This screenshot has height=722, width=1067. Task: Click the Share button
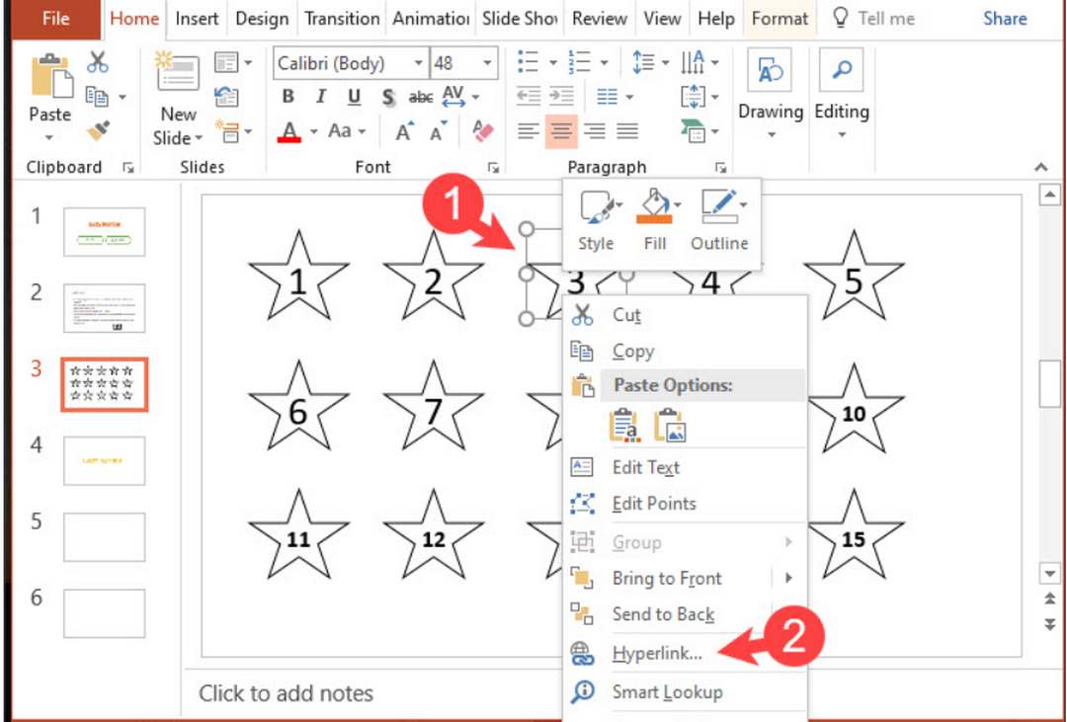[x=1005, y=19]
